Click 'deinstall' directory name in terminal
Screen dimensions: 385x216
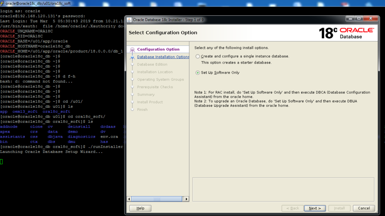[x=79, y=127]
